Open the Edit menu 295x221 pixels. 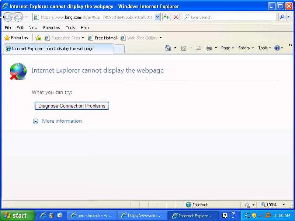20,28
